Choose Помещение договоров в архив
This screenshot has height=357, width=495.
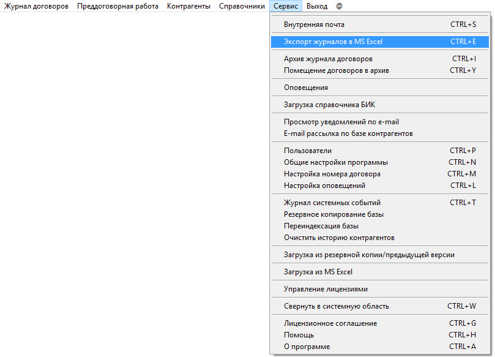click(336, 70)
